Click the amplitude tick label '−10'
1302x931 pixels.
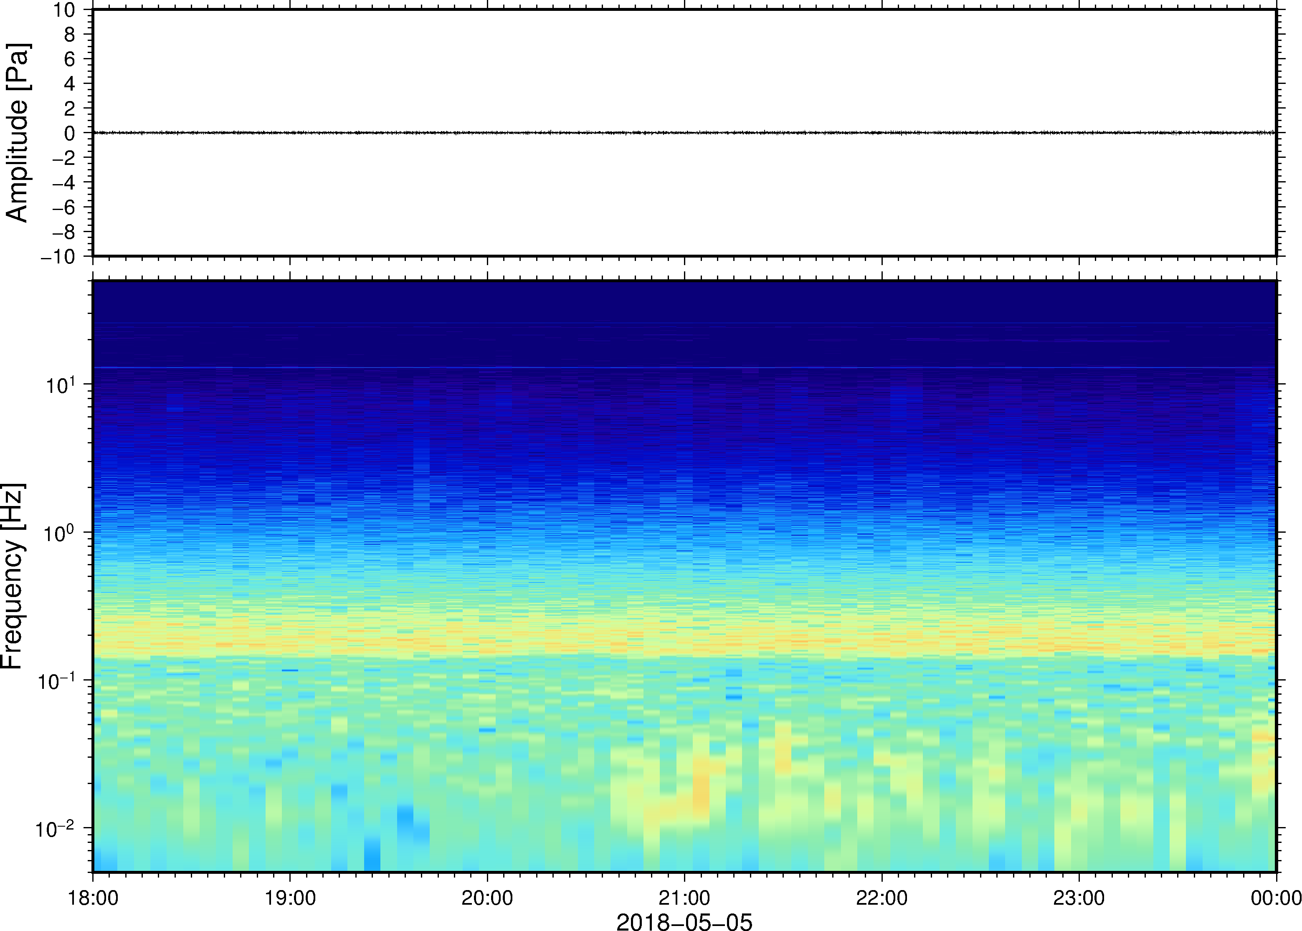[58, 256]
